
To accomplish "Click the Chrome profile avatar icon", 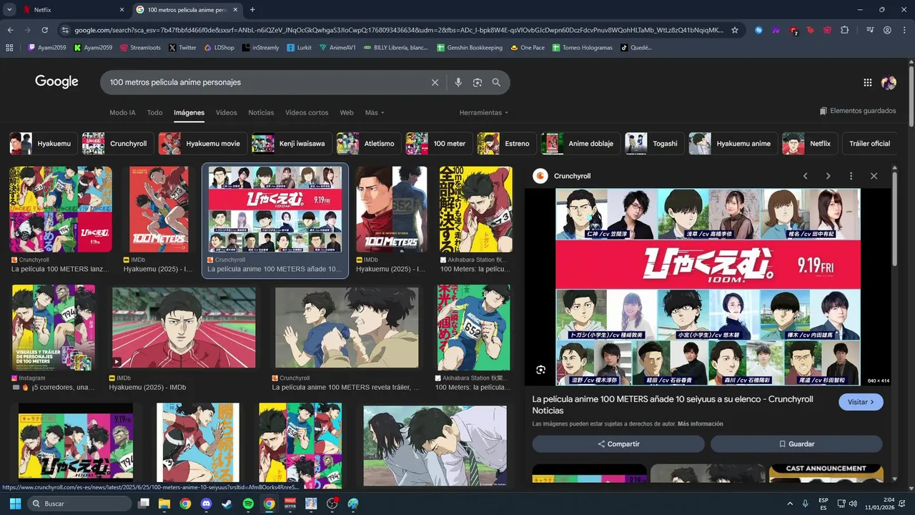I will pos(887,30).
